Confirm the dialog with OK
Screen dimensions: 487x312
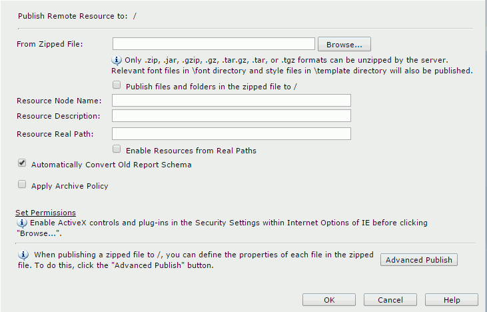(x=329, y=300)
